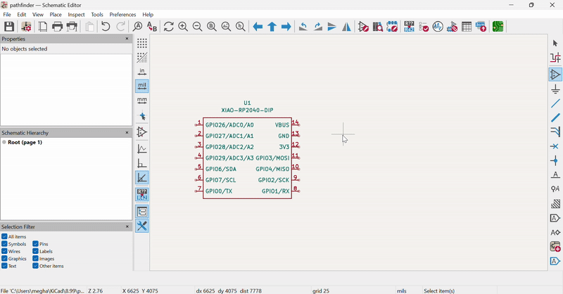Screen dimensions: 563x294
Task: Select the Add Power Symbol tool
Action: (x=555, y=89)
